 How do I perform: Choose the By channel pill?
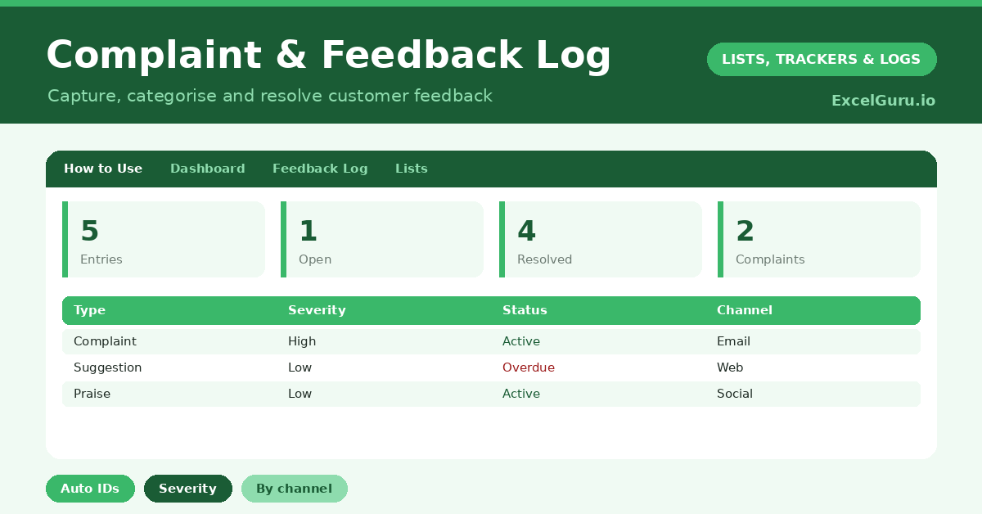[x=295, y=489]
